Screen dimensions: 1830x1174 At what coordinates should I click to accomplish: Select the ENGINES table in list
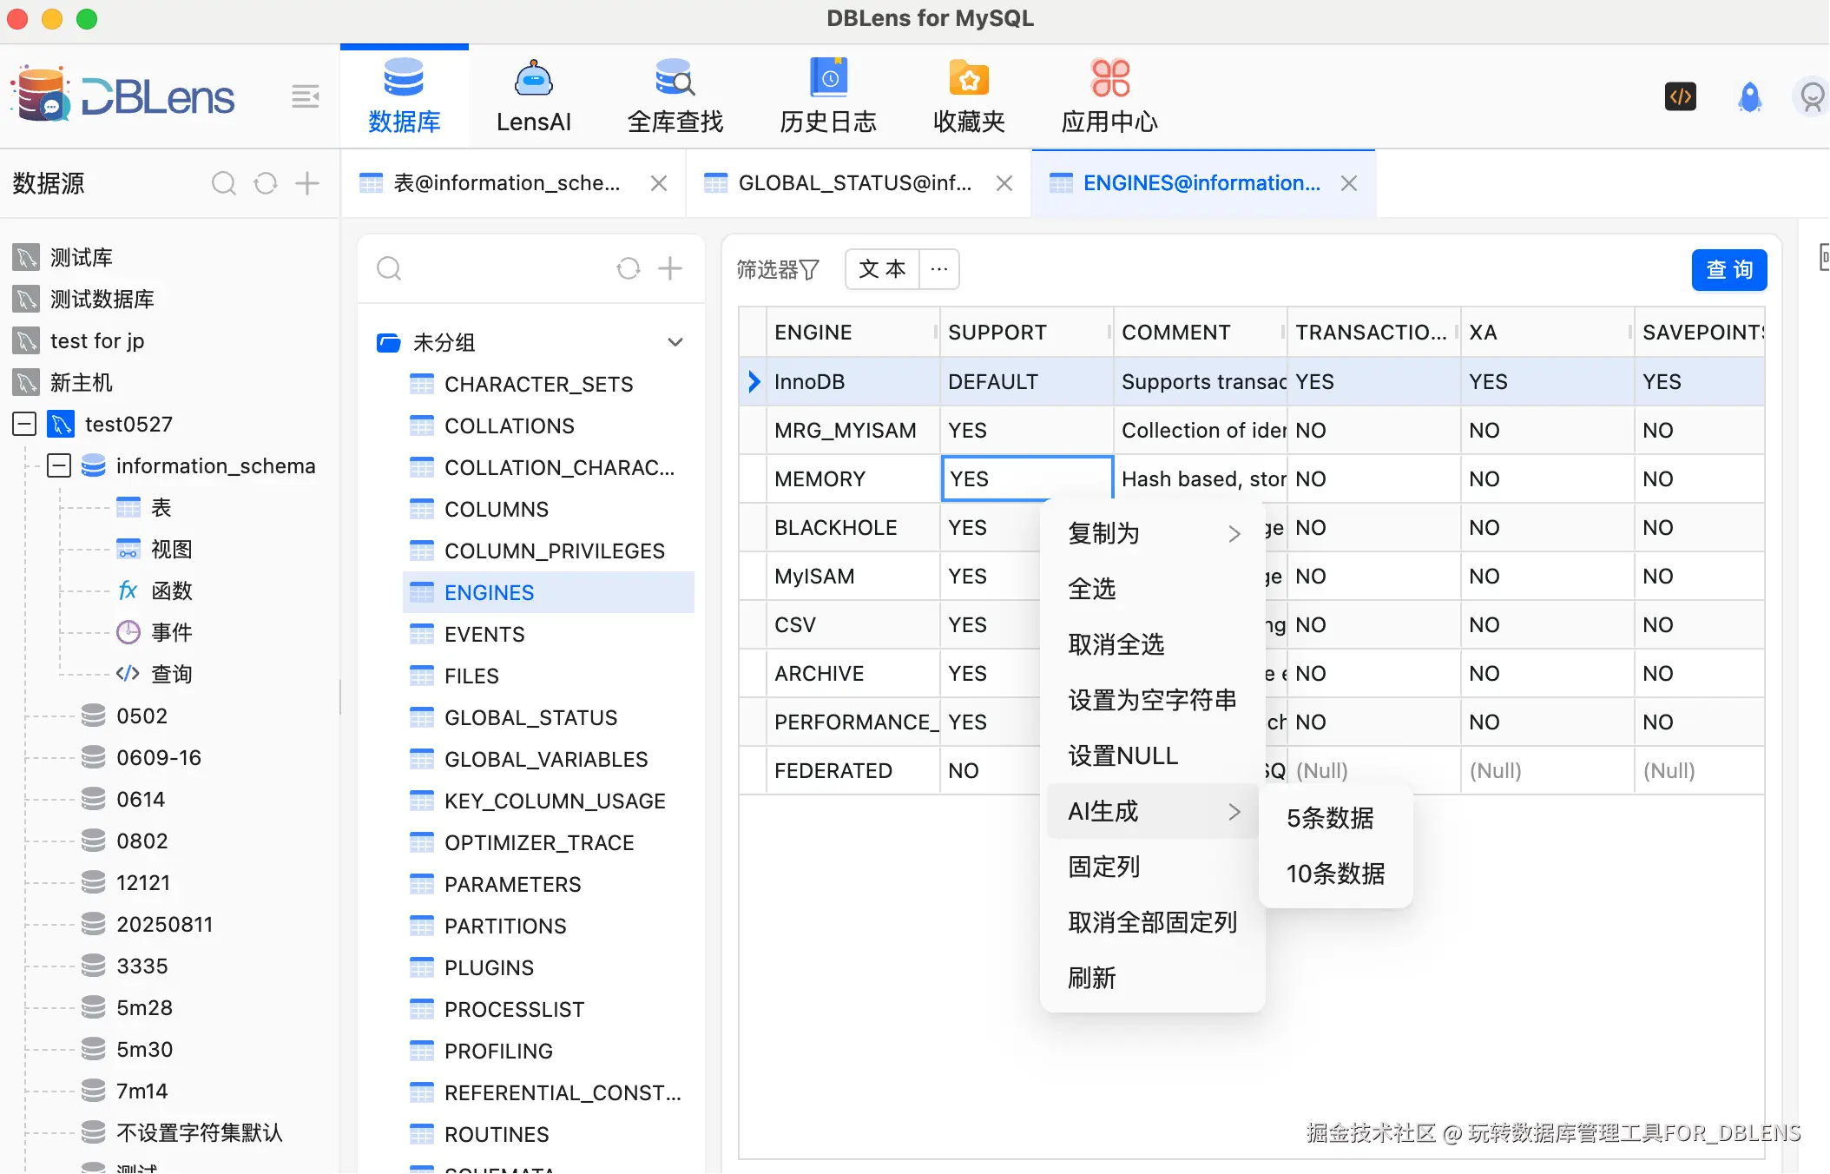pyautogui.click(x=550, y=593)
